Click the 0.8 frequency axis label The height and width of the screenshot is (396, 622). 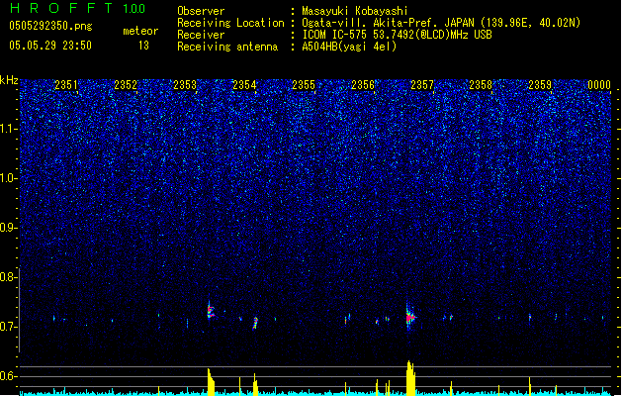coord(8,277)
